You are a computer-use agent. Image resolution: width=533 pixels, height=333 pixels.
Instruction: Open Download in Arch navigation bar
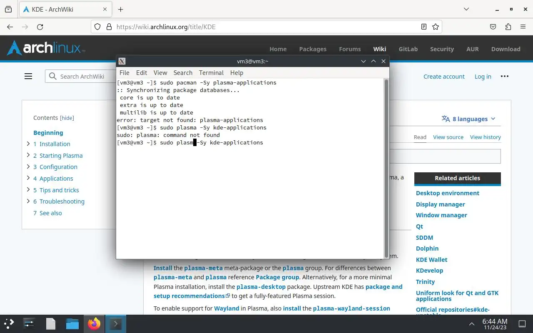[x=506, y=49]
